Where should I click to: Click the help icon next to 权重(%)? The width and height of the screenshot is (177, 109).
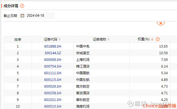(158, 39)
